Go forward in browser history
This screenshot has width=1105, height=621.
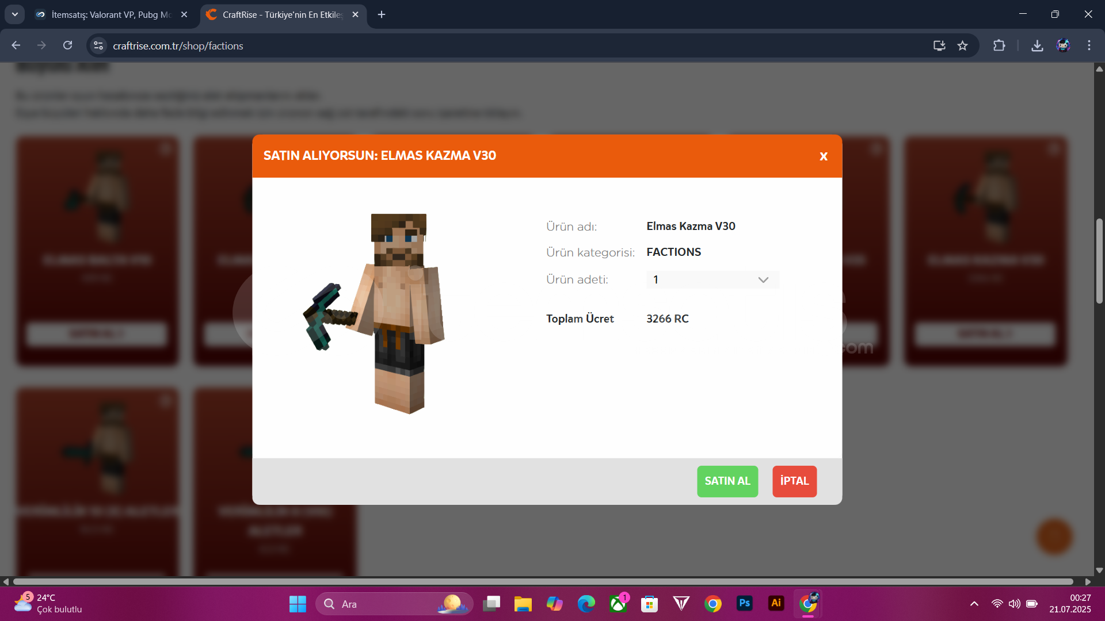click(41, 45)
